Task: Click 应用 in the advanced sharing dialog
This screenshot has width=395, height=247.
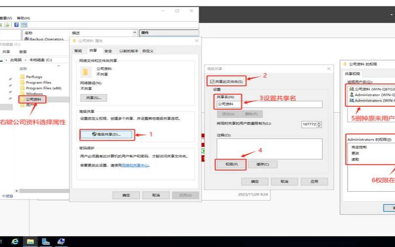Action: coord(315,181)
